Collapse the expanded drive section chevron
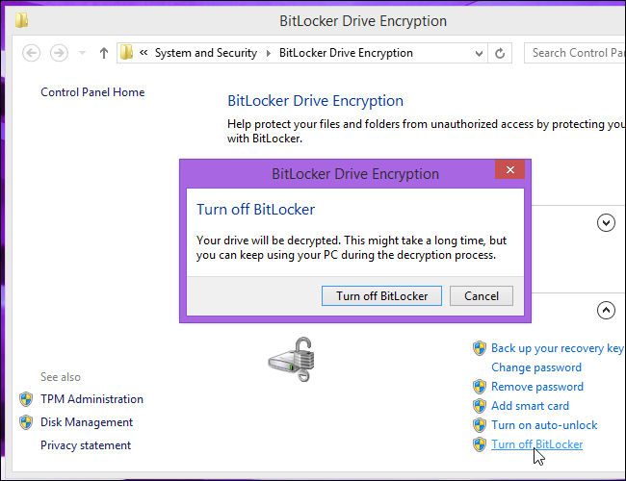 click(606, 310)
